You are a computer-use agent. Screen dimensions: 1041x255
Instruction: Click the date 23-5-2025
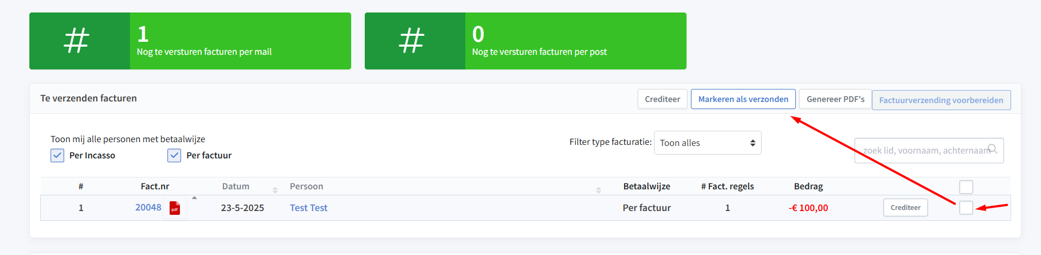[242, 208]
